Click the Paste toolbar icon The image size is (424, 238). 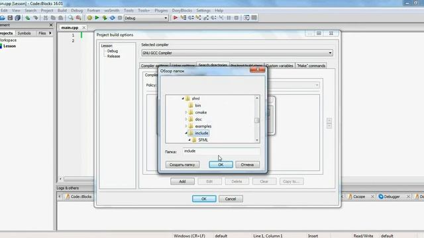[x=60, y=18]
